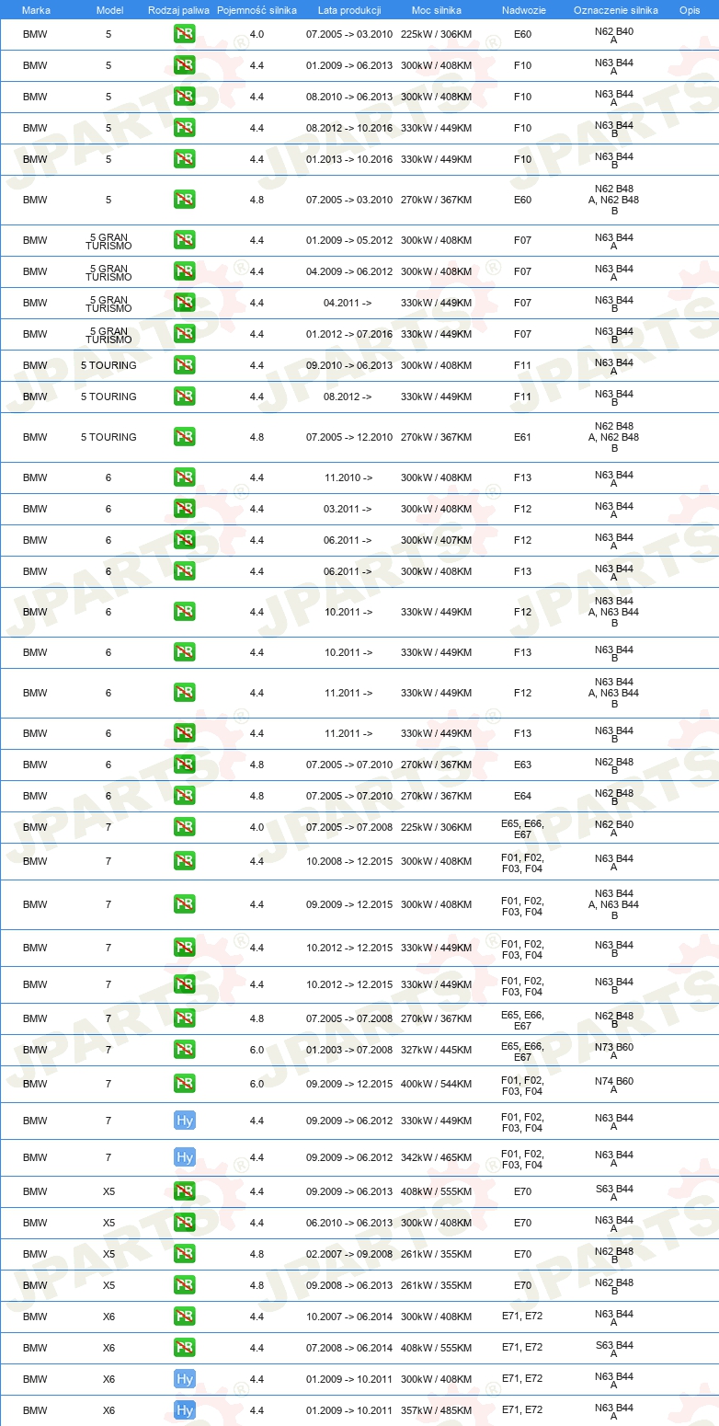The height and width of the screenshot is (1426, 719).
Task: Click petrol icon for BMW 6 E64 row
Action: 184,796
